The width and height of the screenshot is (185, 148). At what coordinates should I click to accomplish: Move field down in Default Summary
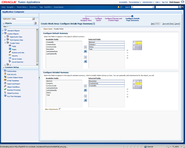127,55
